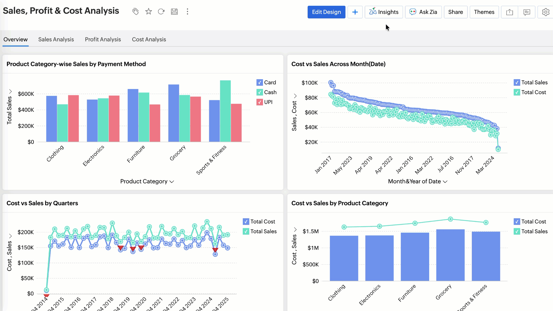Click the Edit Design button
Screen dimensions: 553x311
coord(326,12)
